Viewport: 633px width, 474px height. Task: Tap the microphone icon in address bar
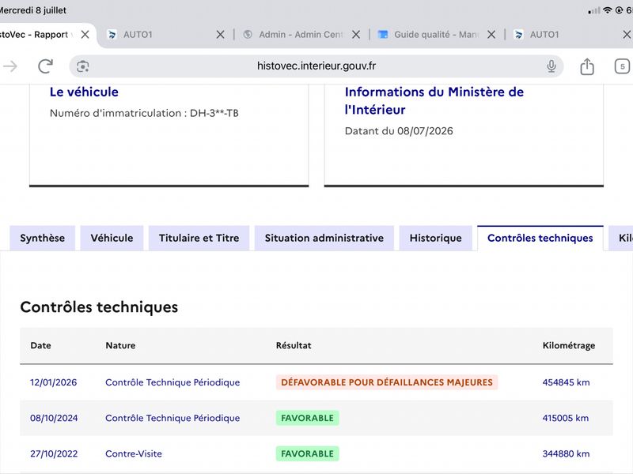point(551,66)
